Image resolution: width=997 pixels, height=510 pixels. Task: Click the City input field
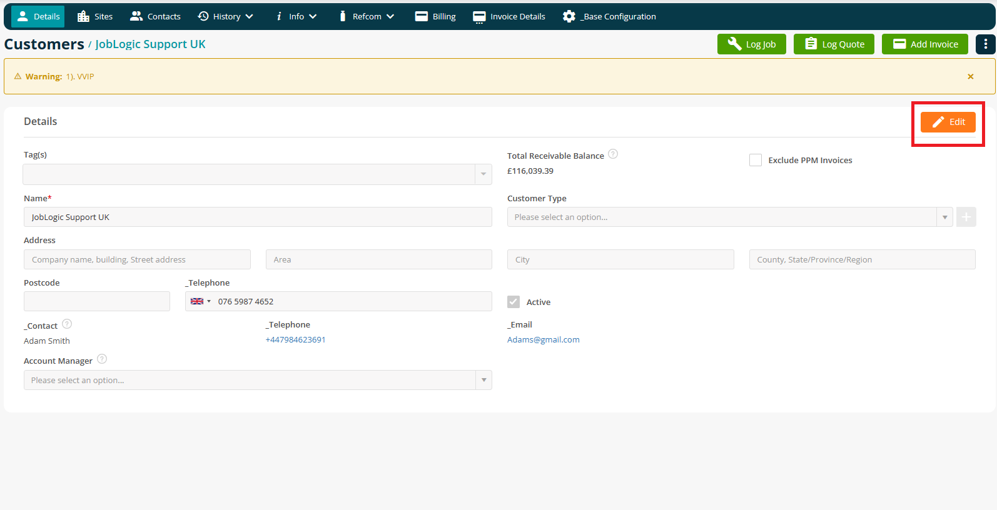620,259
